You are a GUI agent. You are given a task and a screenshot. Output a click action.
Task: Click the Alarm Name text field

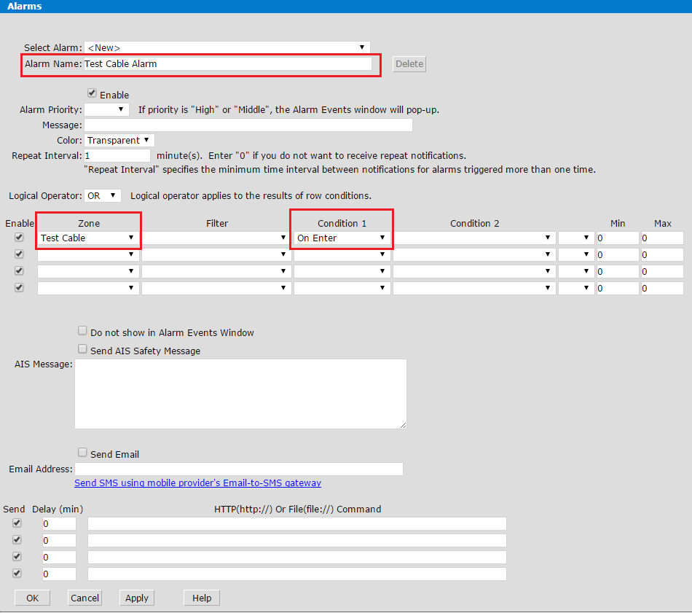[227, 64]
